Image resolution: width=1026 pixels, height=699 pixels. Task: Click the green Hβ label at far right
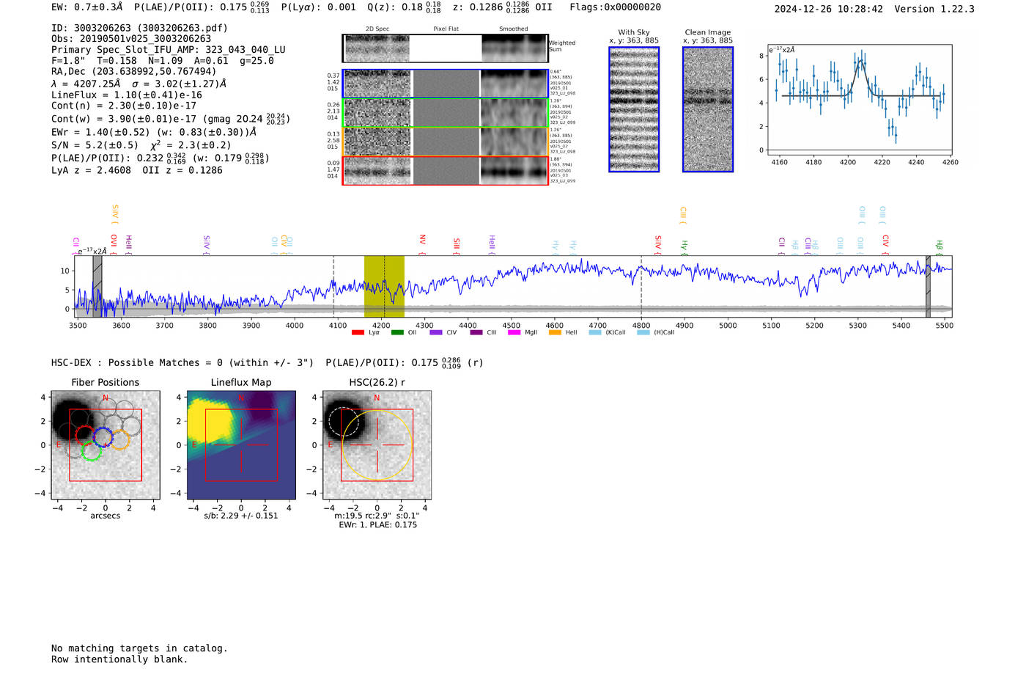(x=939, y=245)
